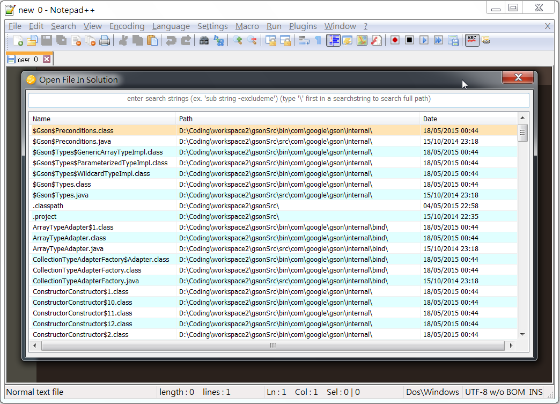The image size is (560, 404).
Task: Open the Language menu
Action: click(x=171, y=26)
